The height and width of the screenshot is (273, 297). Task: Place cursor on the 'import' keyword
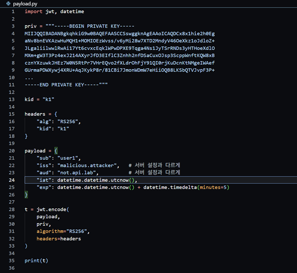click(x=33, y=11)
